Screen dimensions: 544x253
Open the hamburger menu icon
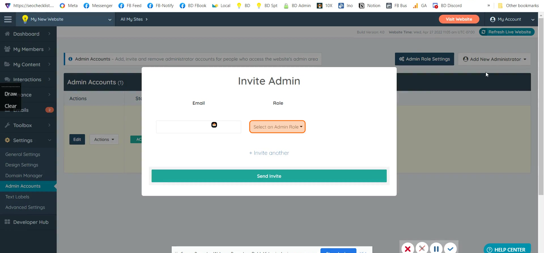tap(8, 19)
